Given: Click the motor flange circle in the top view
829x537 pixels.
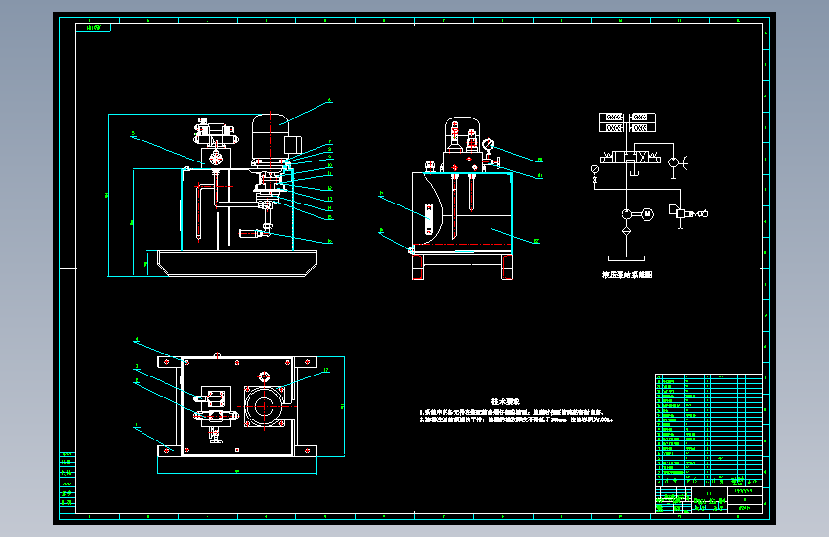Looking at the screenshot, I should (x=264, y=407).
